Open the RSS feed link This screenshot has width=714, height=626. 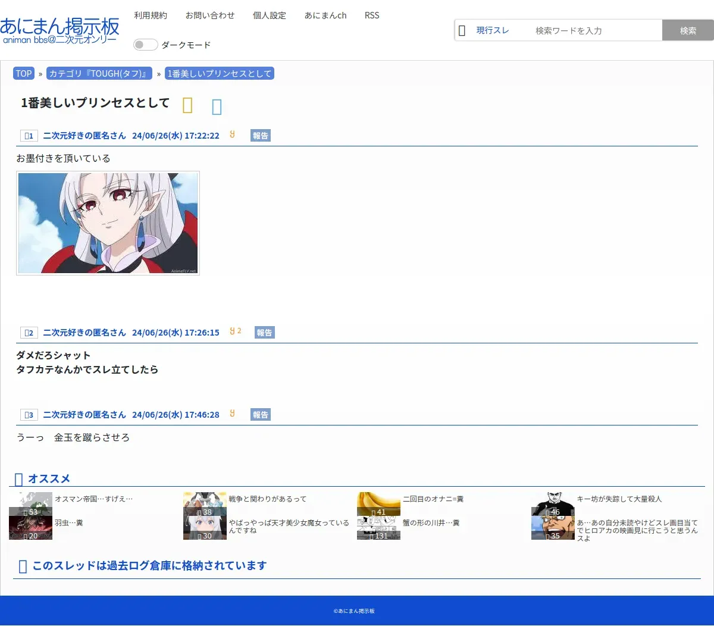[x=372, y=15]
